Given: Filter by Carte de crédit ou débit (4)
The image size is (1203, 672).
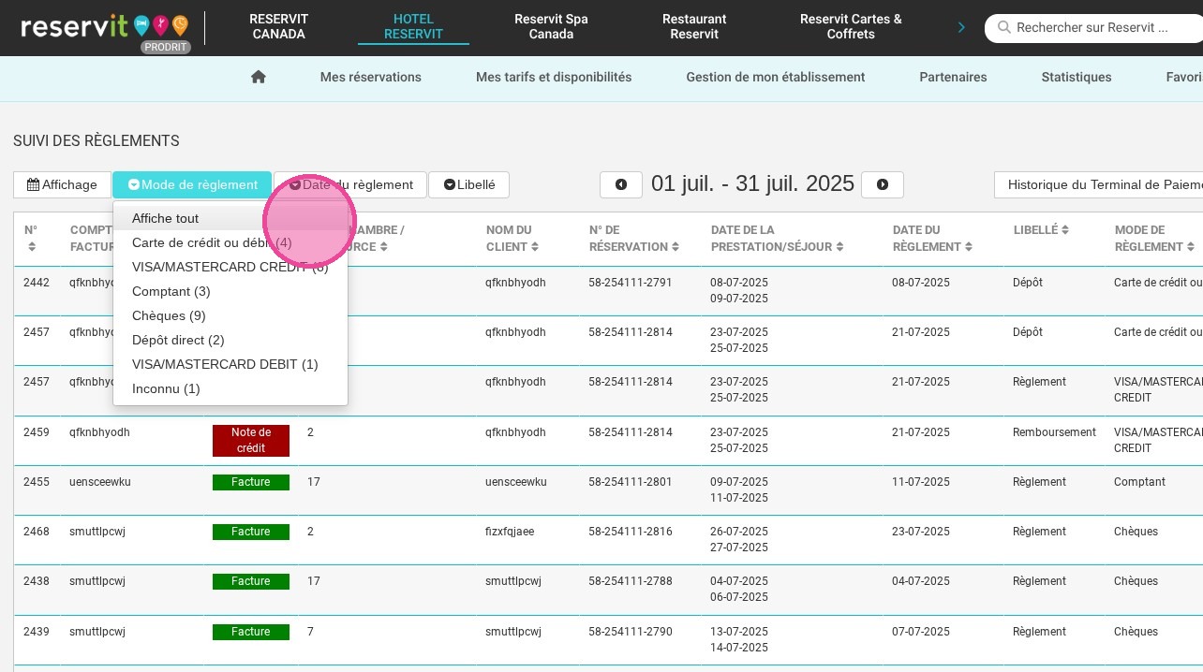Looking at the screenshot, I should click(230, 242).
